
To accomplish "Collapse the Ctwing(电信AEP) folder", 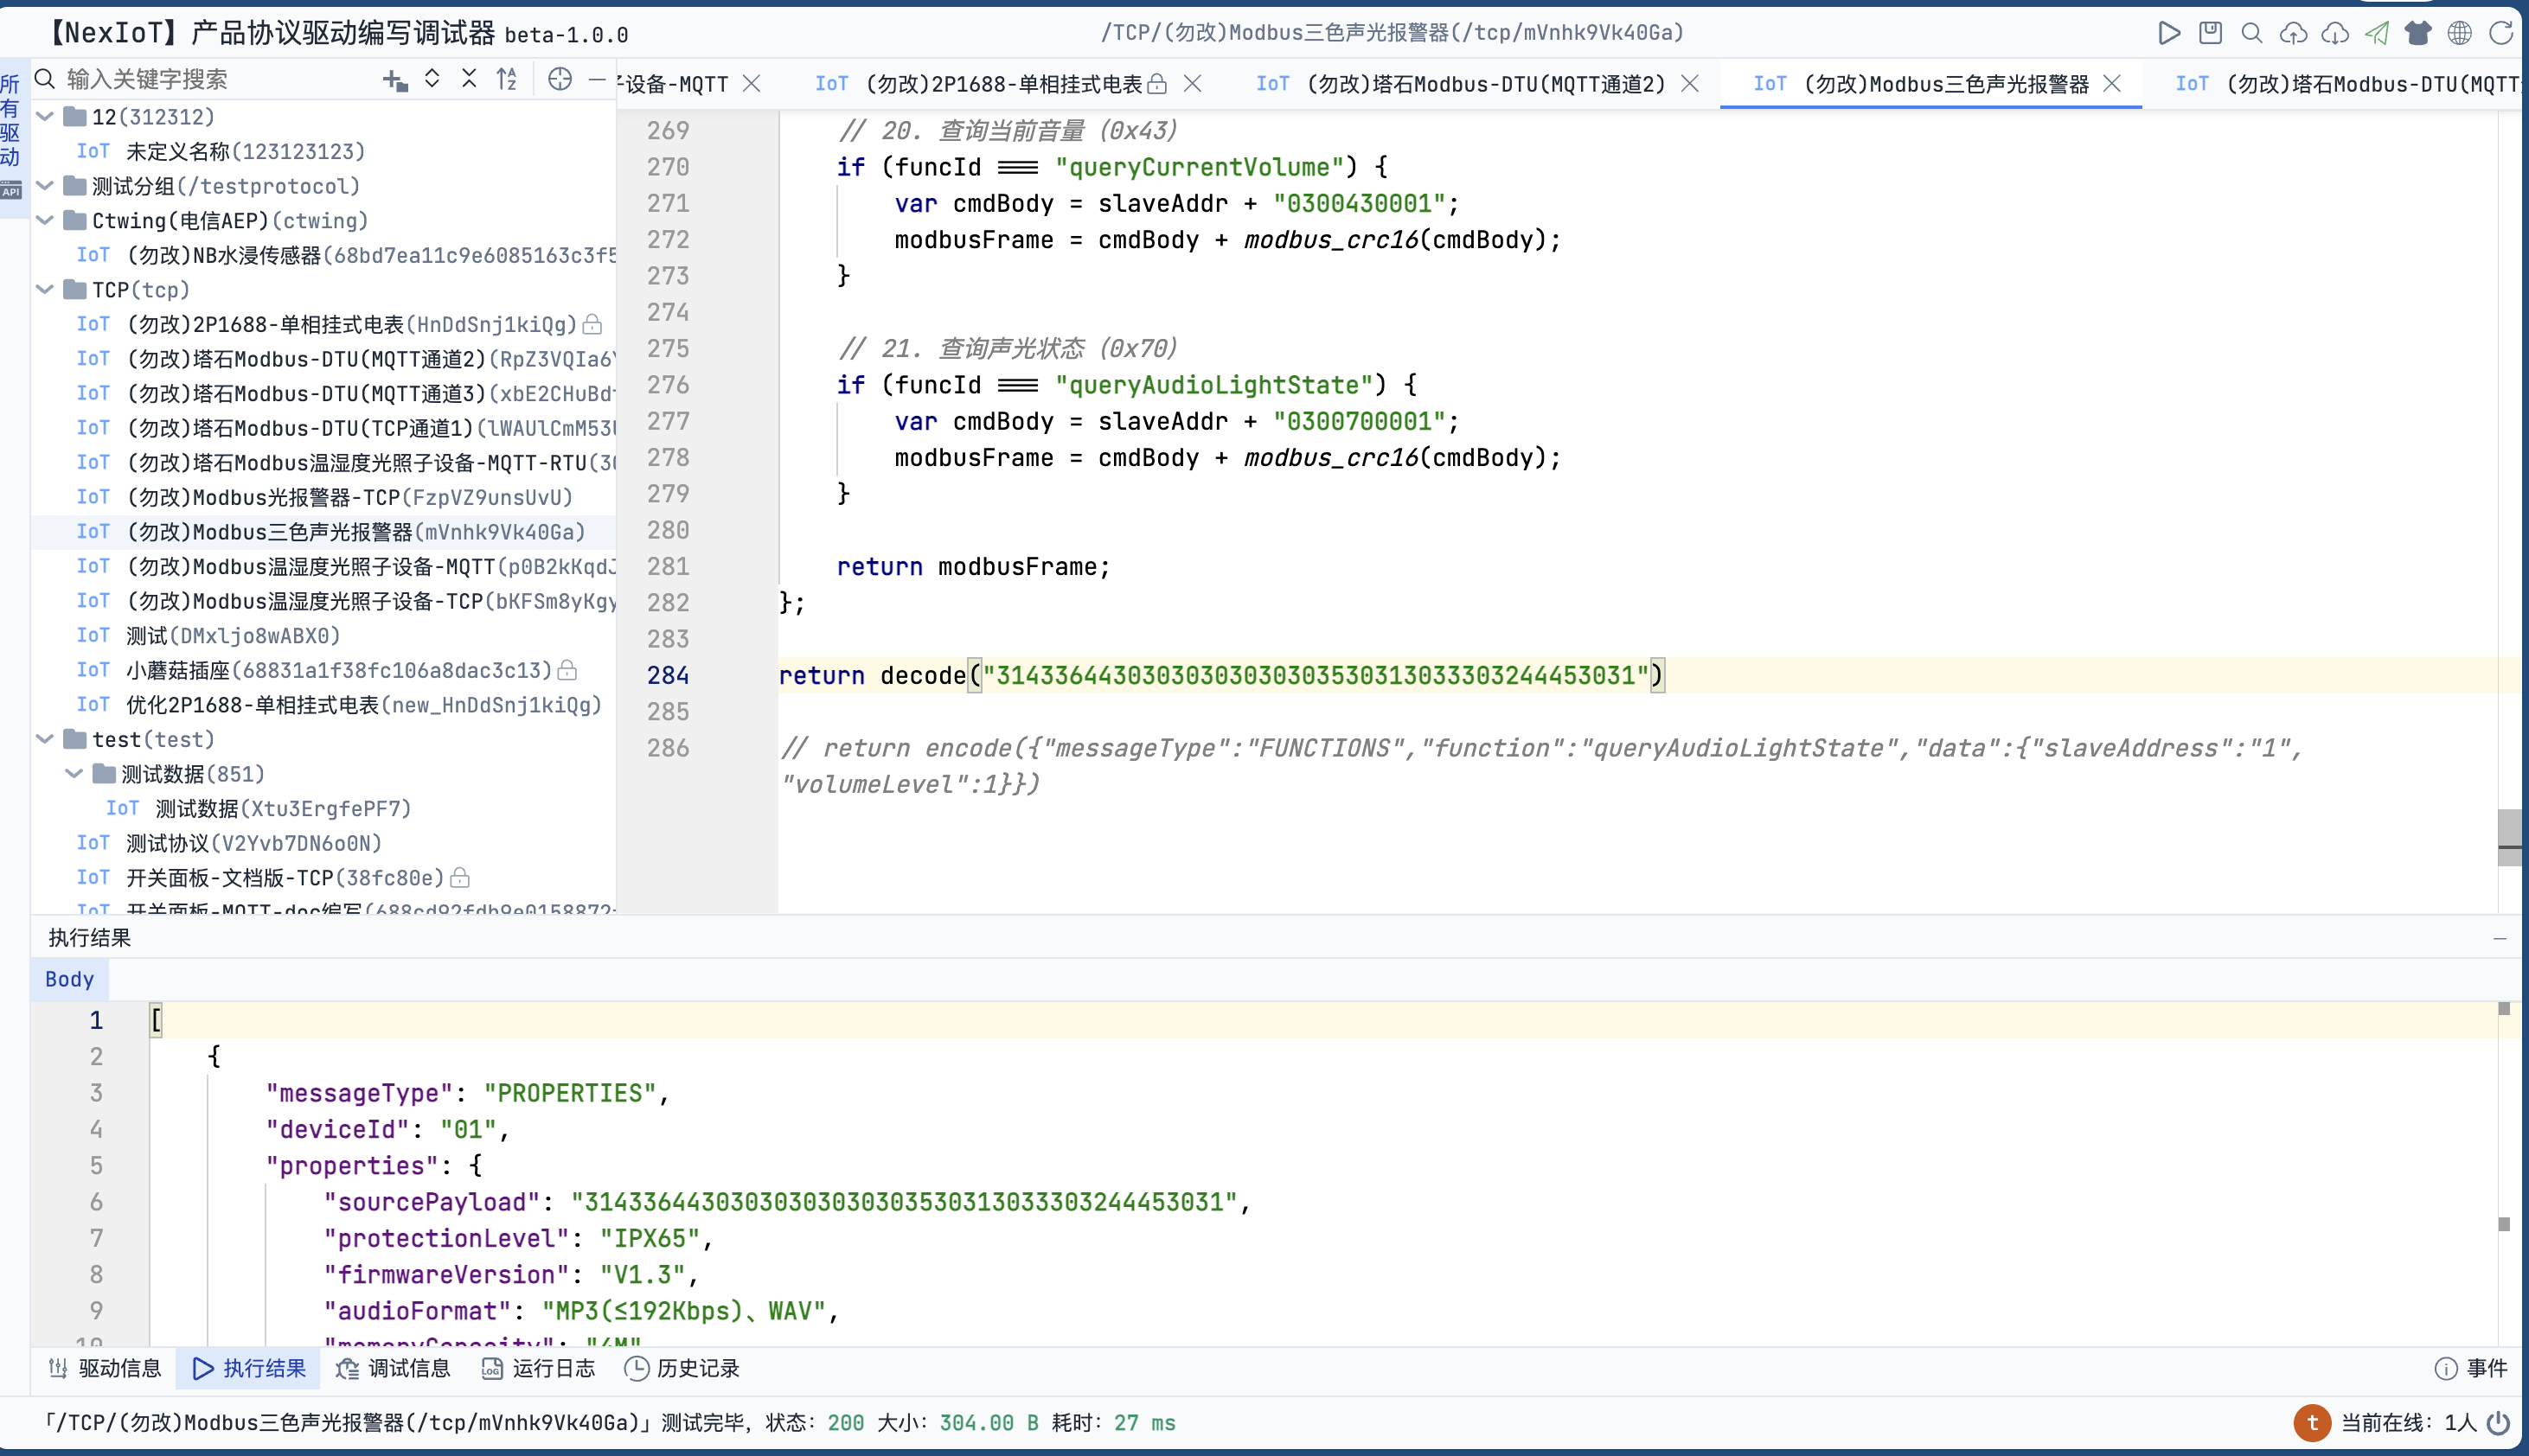I will [x=44, y=221].
